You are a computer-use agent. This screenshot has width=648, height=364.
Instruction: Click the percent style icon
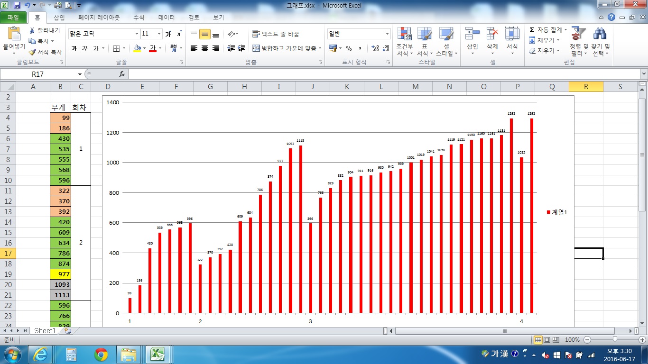[x=349, y=48]
